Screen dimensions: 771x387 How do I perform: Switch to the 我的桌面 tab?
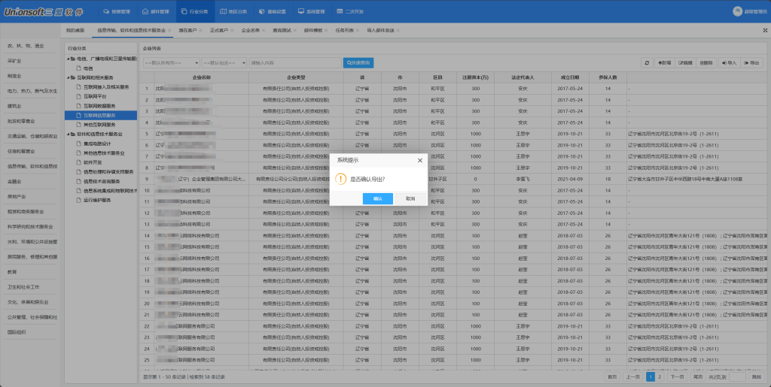tap(76, 30)
